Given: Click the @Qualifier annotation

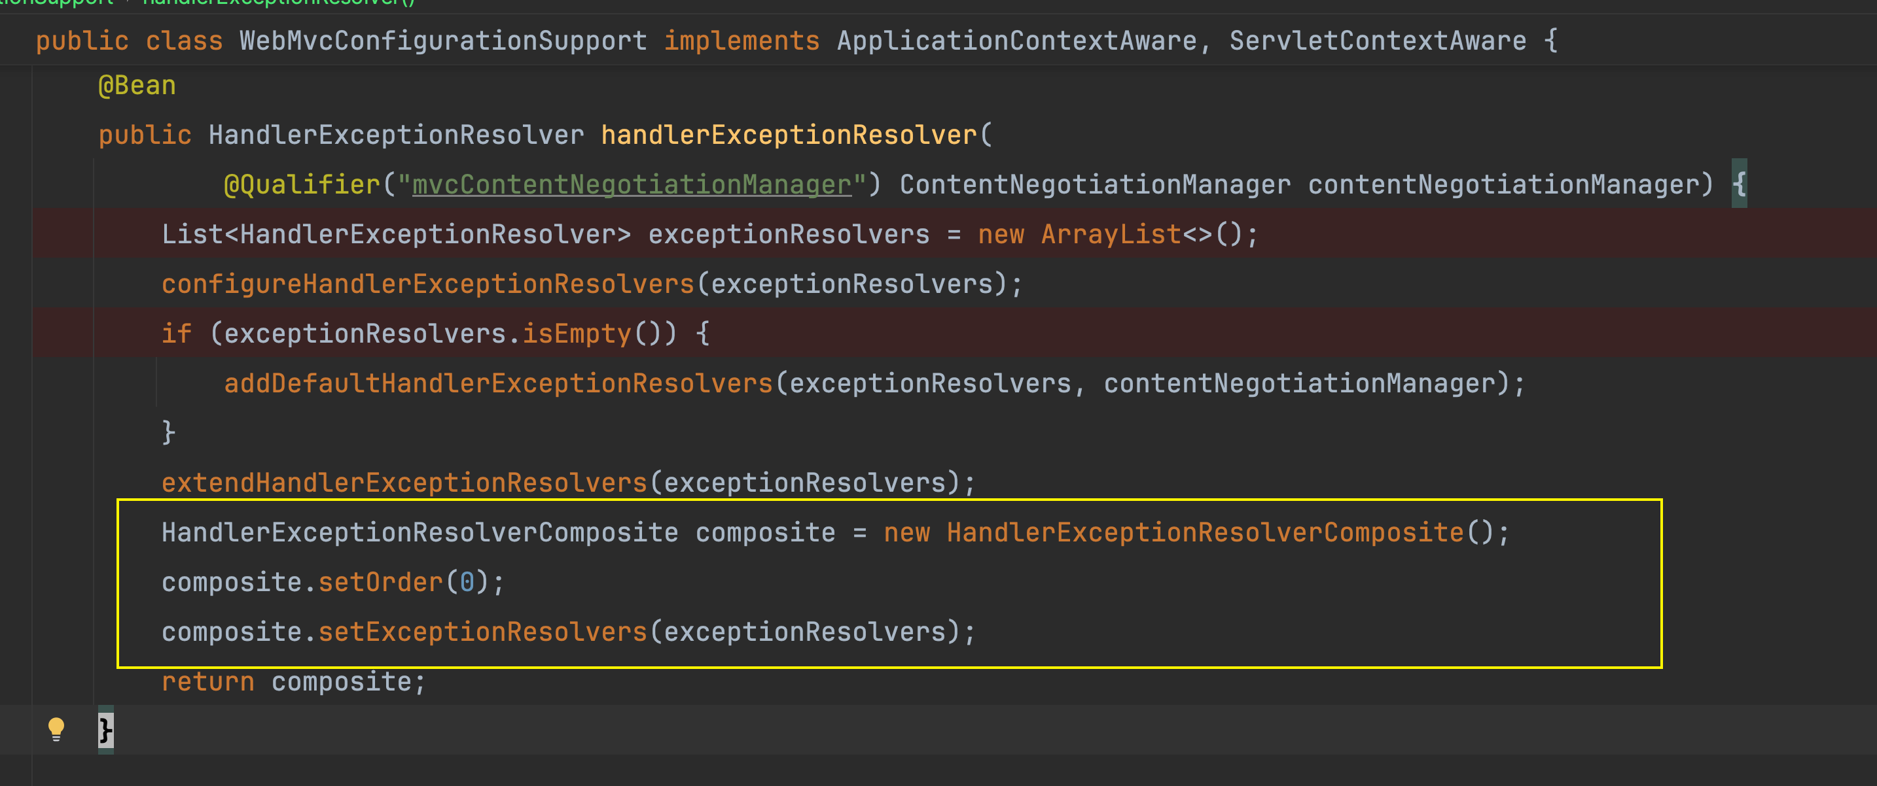Looking at the screenshot, I should [x=301, y=185].
